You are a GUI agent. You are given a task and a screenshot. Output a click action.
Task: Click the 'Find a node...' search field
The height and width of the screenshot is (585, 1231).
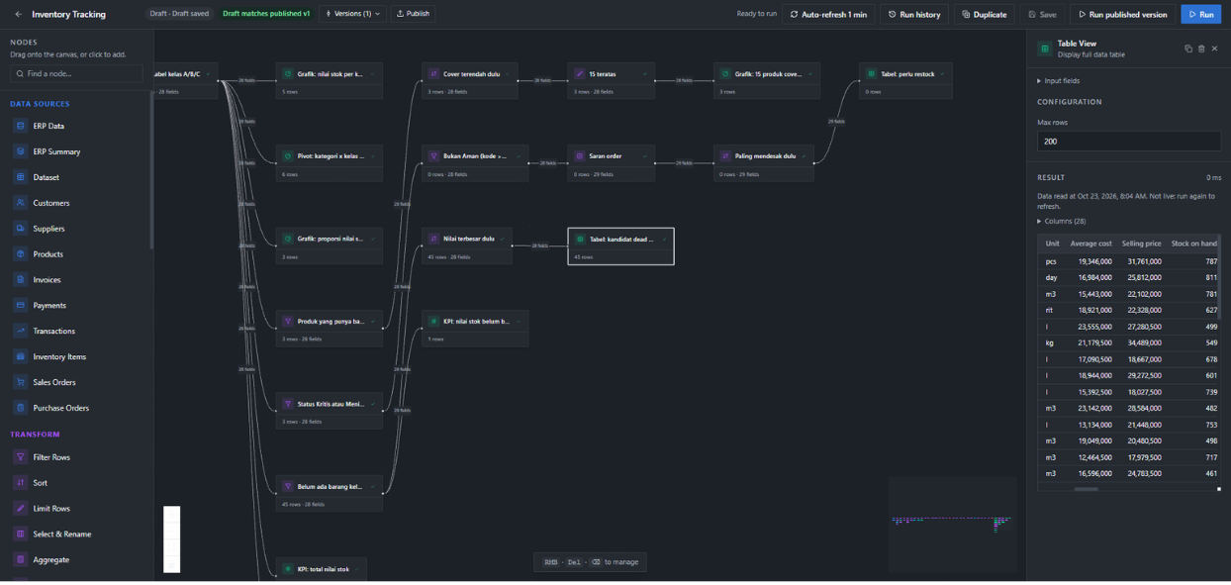(76, 74)
